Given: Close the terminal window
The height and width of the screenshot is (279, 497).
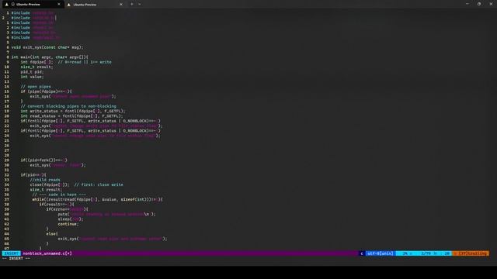Looking at the screenshot, I should click(491, 4).
